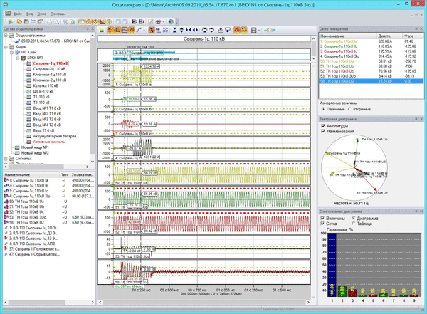Click the print preview magnifier icon
The image size is (427, 314).
coord(56,22)
